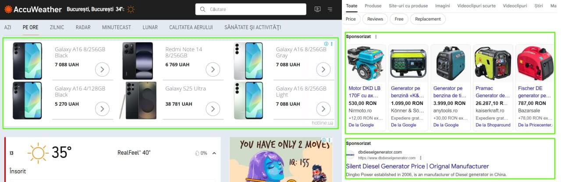Click the Reviews filter chip
The width and height of the screenshot is (561, 182).
click(x=375, y=19)
